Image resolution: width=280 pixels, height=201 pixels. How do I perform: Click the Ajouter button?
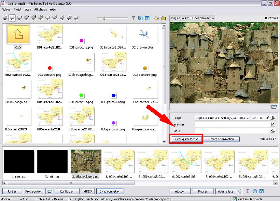[x=180, y=191]
